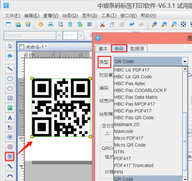
Task: Save the label with the floppy disk icon
Action: (x=28, y=24)
